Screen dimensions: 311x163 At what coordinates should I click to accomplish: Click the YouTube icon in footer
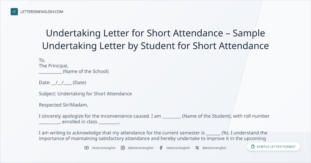(87, 148)
